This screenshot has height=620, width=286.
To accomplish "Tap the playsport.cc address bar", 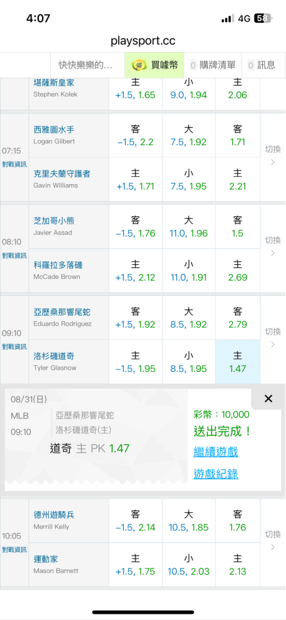I will click(143, 41).
